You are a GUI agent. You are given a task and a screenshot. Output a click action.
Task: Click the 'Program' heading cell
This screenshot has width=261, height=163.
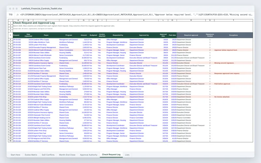click(69, 35)
